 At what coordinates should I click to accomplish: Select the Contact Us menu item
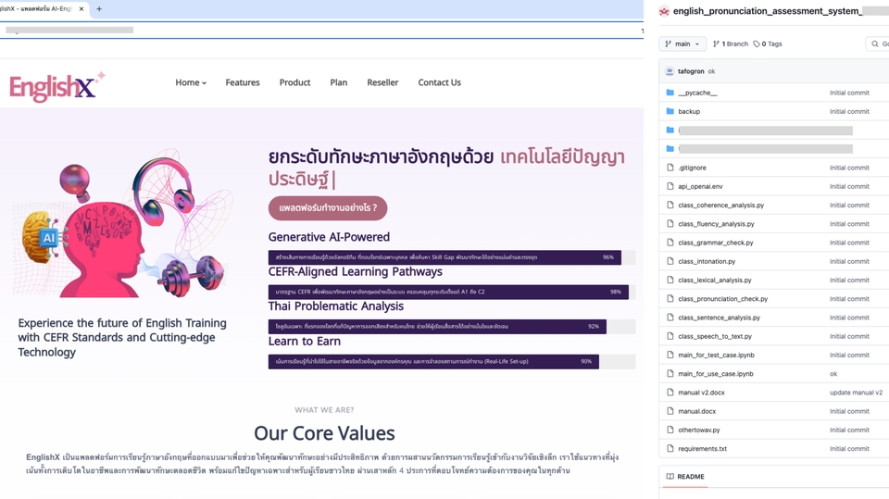tap(439, 82)
